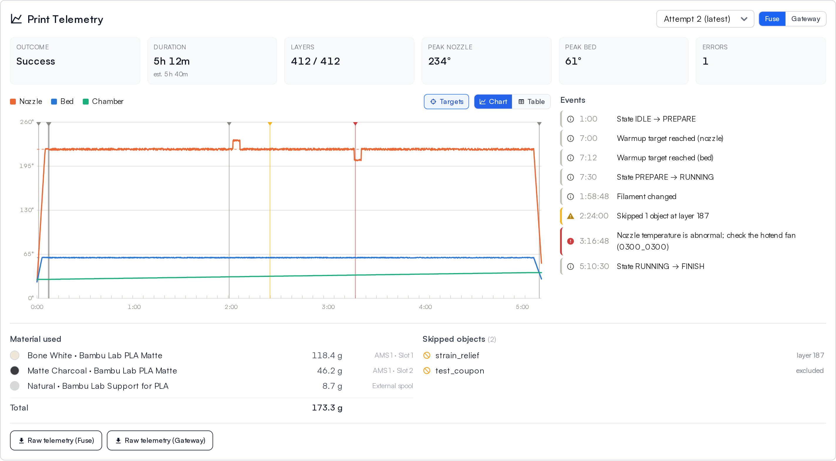Click the 1:58:48 event timestamp
Screen dimensions: 836x461
pyautogui.click(x=594, y=197)
